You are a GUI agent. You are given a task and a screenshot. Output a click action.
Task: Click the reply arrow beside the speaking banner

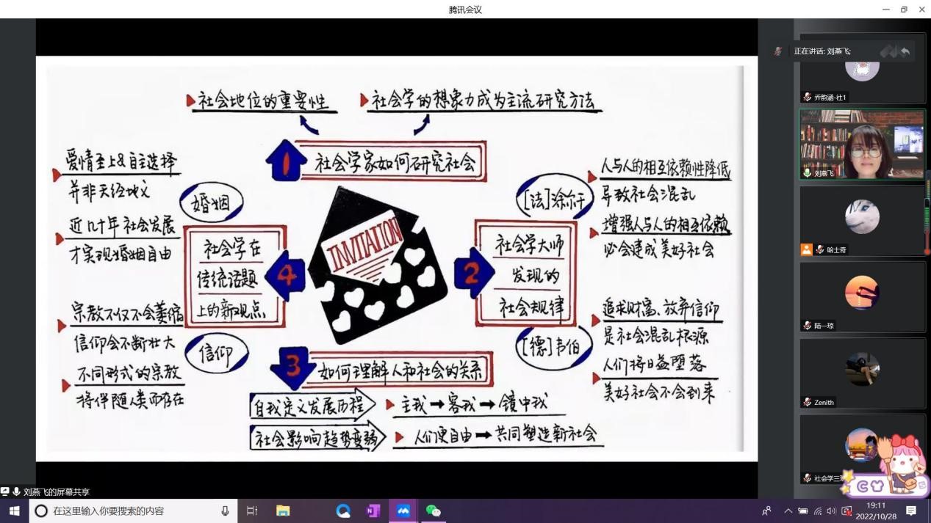coord(905,51)
